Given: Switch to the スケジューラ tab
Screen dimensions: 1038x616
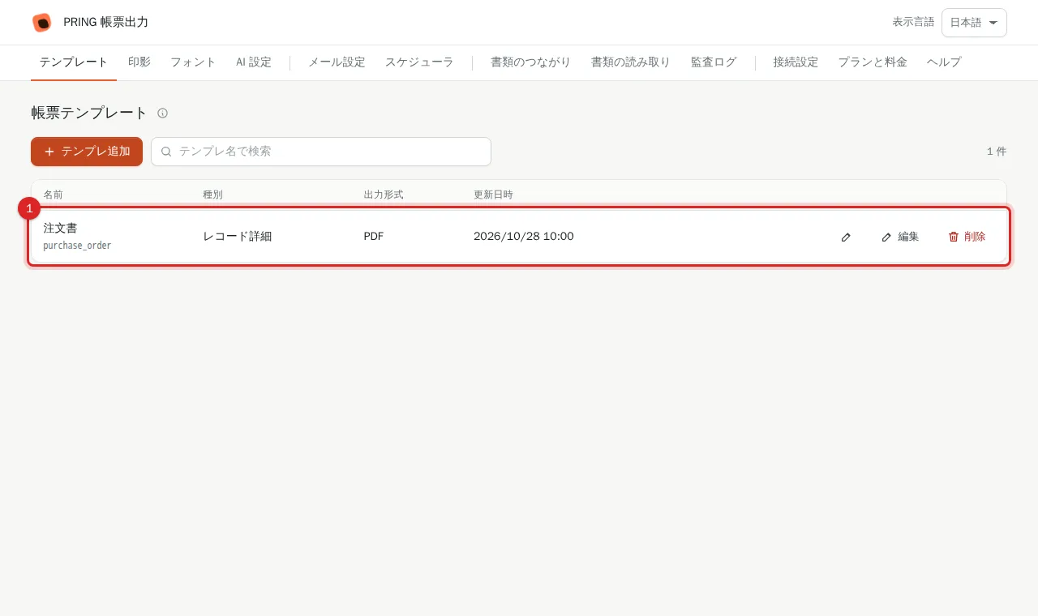Looking at the screenshot, I should click(x=419, y=62).
